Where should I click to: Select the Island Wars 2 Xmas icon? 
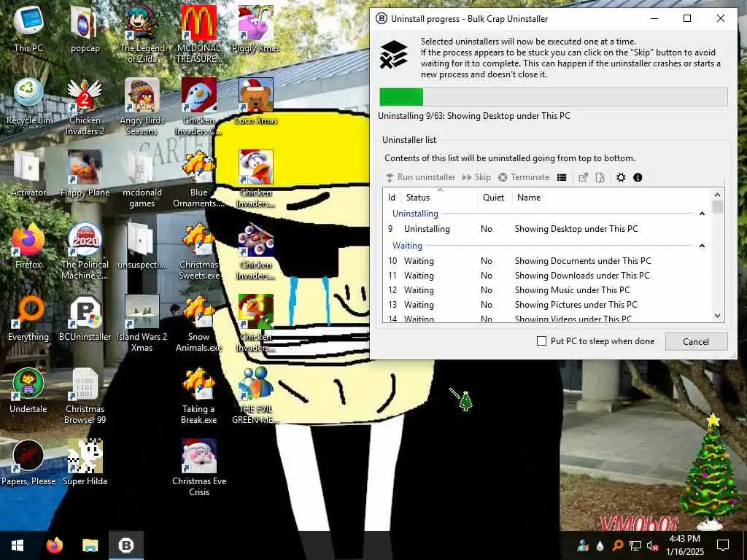click(x=142, y=324)
